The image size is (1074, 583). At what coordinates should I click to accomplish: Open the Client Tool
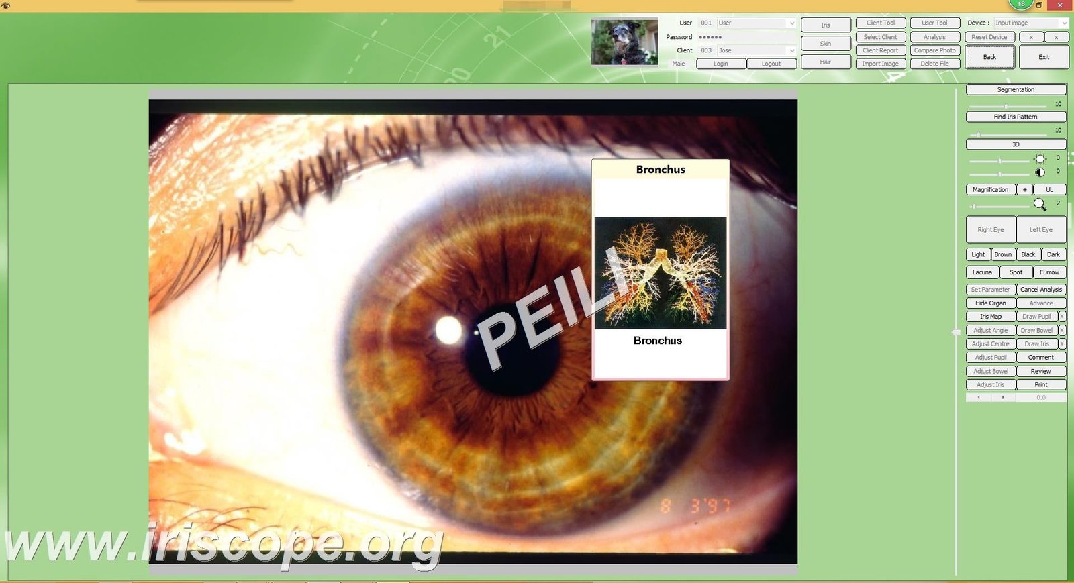pyautogui.click(x=881, y=23)
